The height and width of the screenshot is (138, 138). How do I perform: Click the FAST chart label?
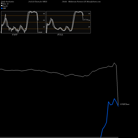pyautogui.click(x=15, y=35)
